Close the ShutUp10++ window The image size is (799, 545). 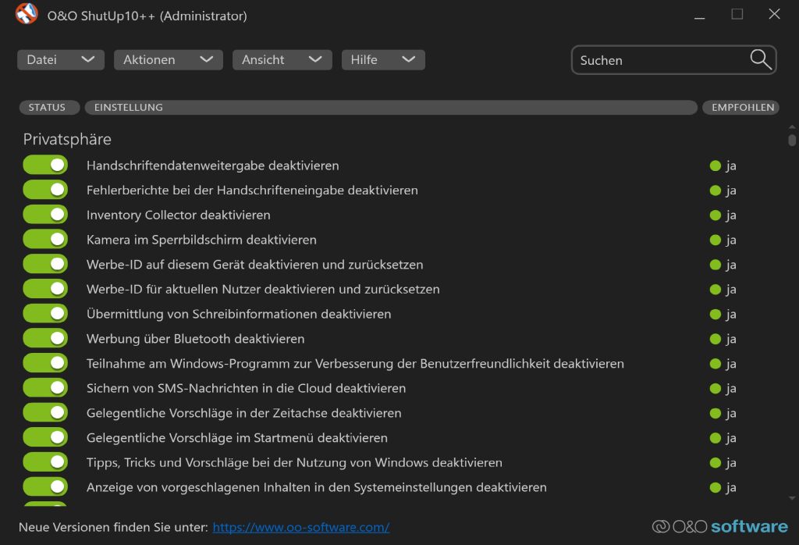pyautogui.click(x=774, y=14)
